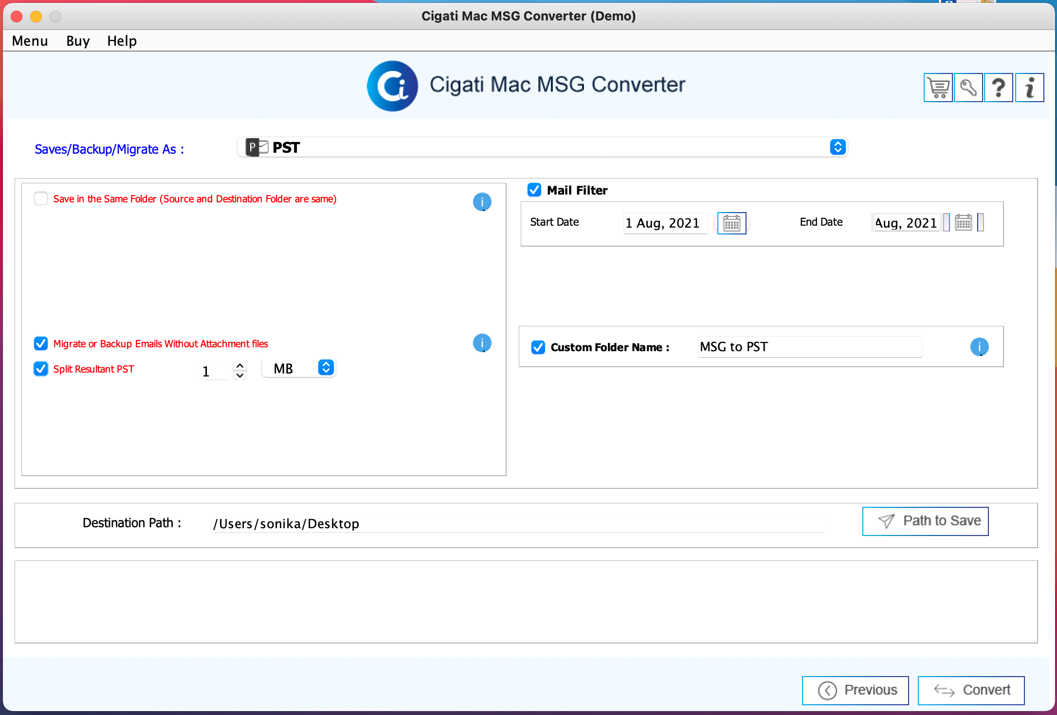Viewport: 1057px width, 715px height.
Task: Click info icon beside Custom Folder Name
Action: (979, 347)
